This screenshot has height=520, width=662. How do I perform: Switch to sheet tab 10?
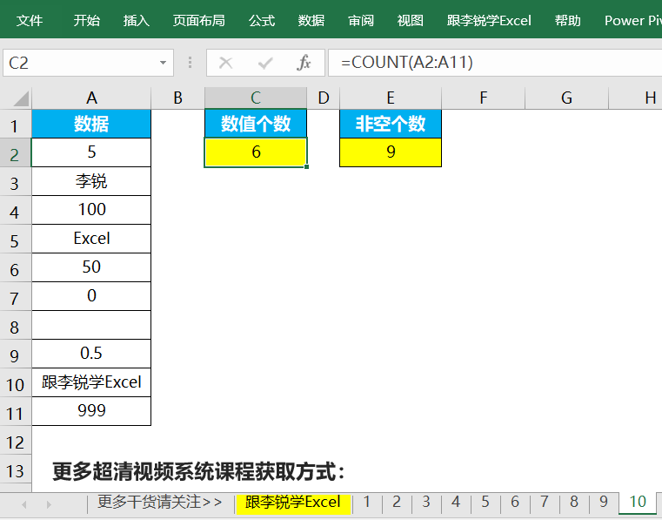click(638, 503)
